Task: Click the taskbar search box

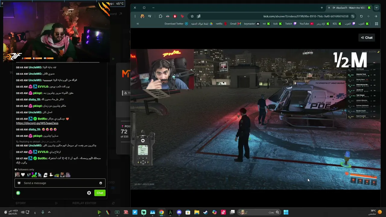Action: [259, 212]
